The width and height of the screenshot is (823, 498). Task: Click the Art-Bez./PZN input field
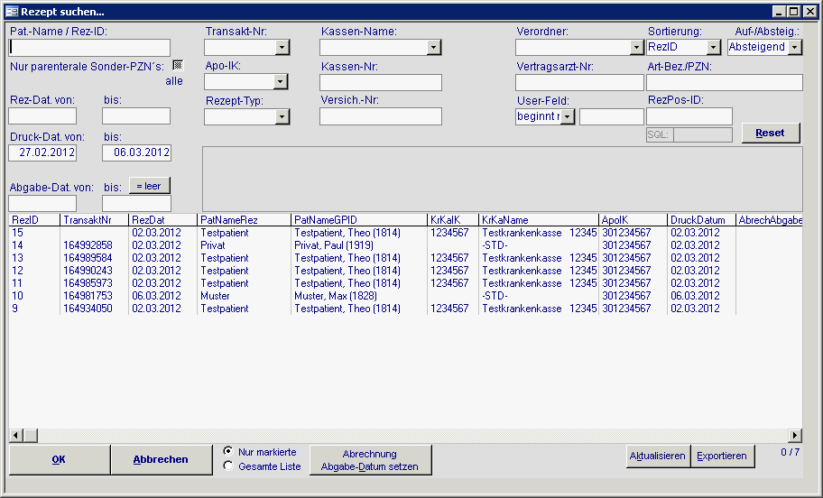pyautogui.click(x=725, y=82)
